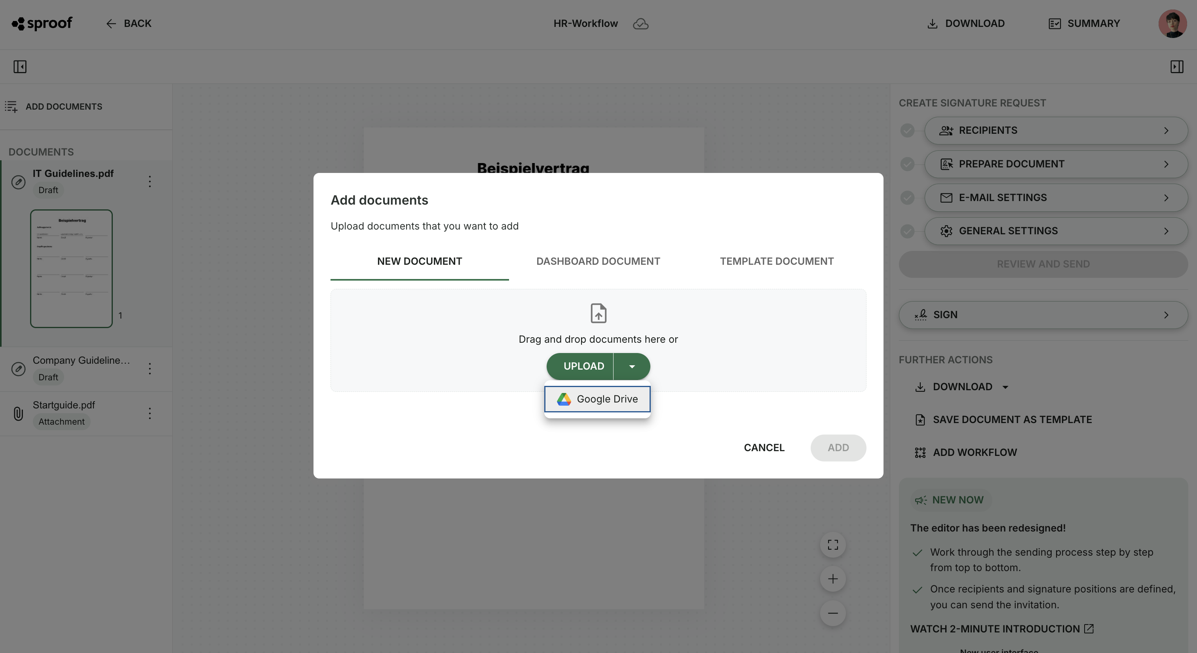
Task: Select the Startguide.pdf attachment row
Action: point(86,413)
